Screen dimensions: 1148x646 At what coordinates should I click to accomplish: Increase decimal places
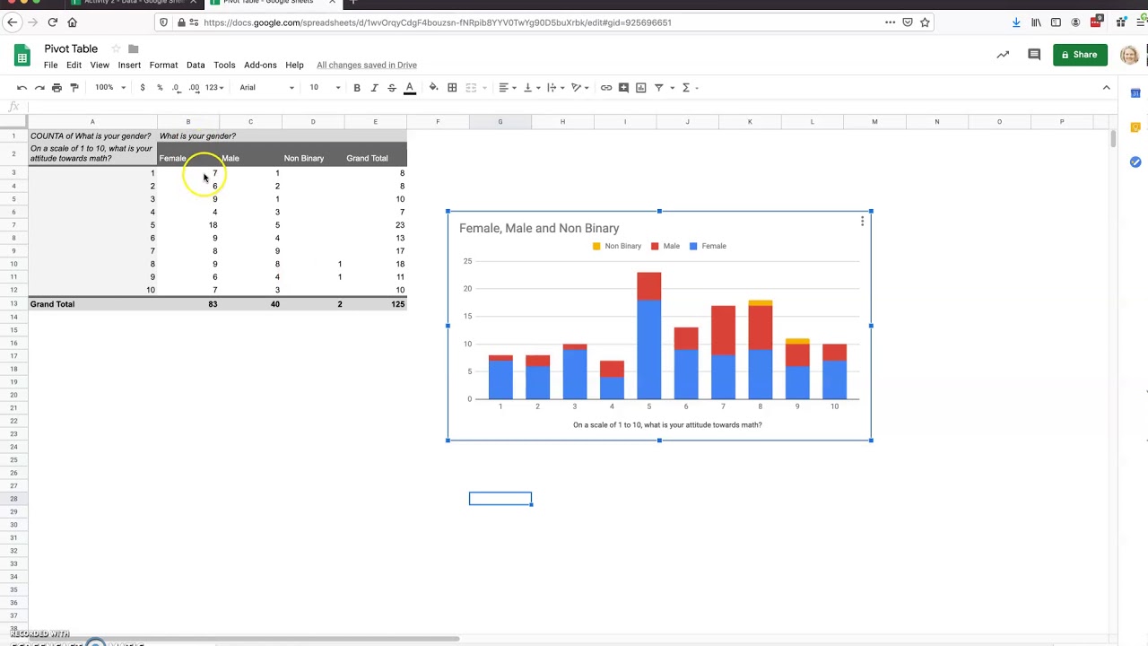[x=194, y=87]
